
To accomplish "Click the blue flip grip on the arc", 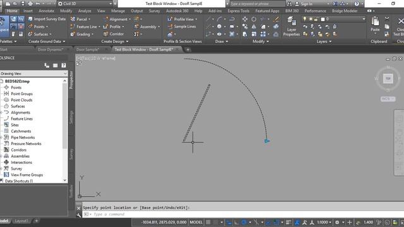I will click(267, 141).
